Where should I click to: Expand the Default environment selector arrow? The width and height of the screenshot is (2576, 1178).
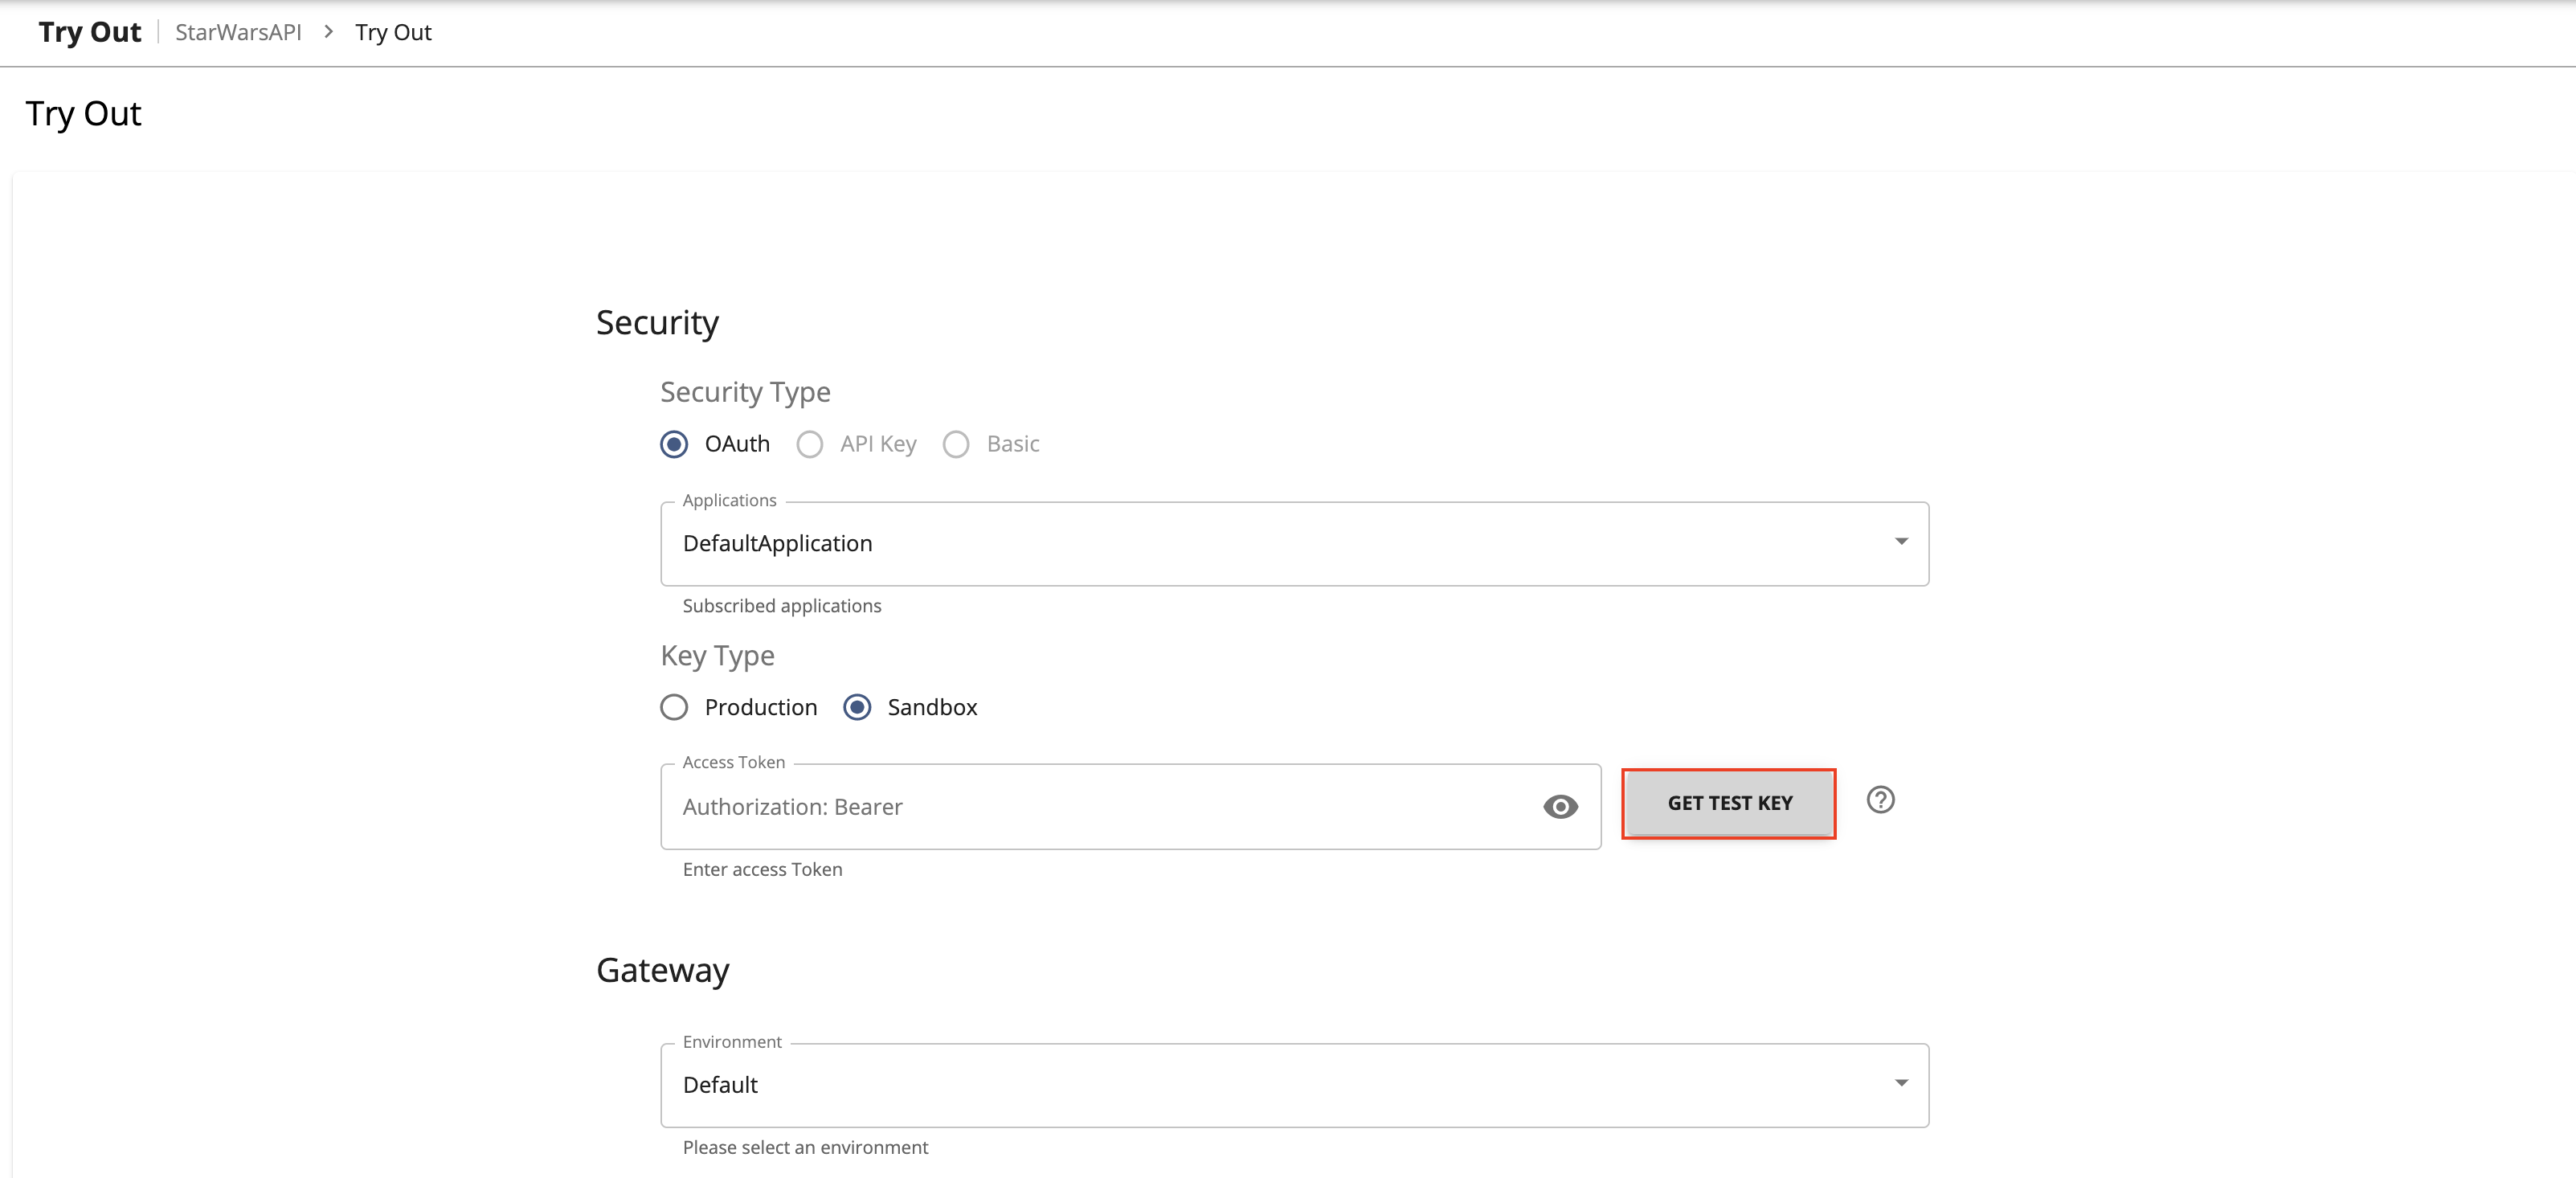point(1901,1085)
